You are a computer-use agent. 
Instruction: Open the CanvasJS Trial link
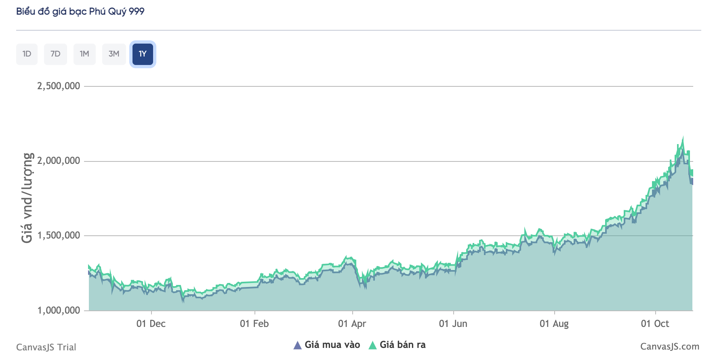click(46, 347)
